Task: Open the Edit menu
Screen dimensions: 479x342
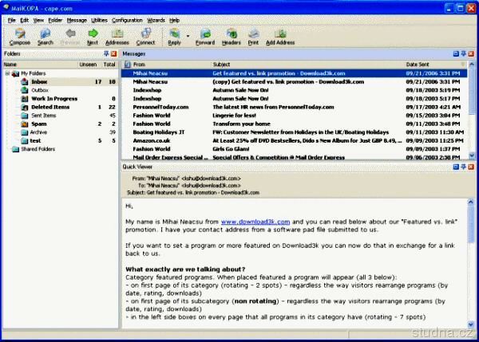Action: coord(24,21)
